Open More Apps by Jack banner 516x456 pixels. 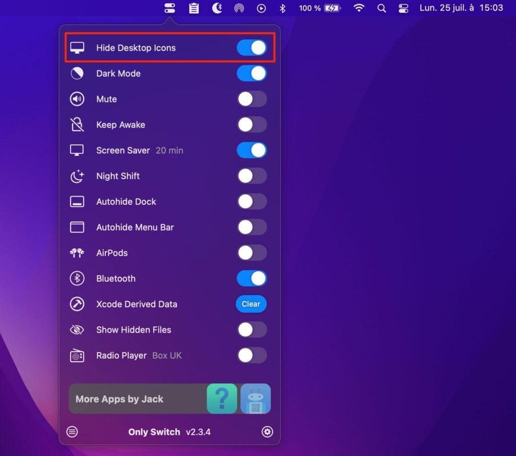pyautogui.click(x=169, y=398)
